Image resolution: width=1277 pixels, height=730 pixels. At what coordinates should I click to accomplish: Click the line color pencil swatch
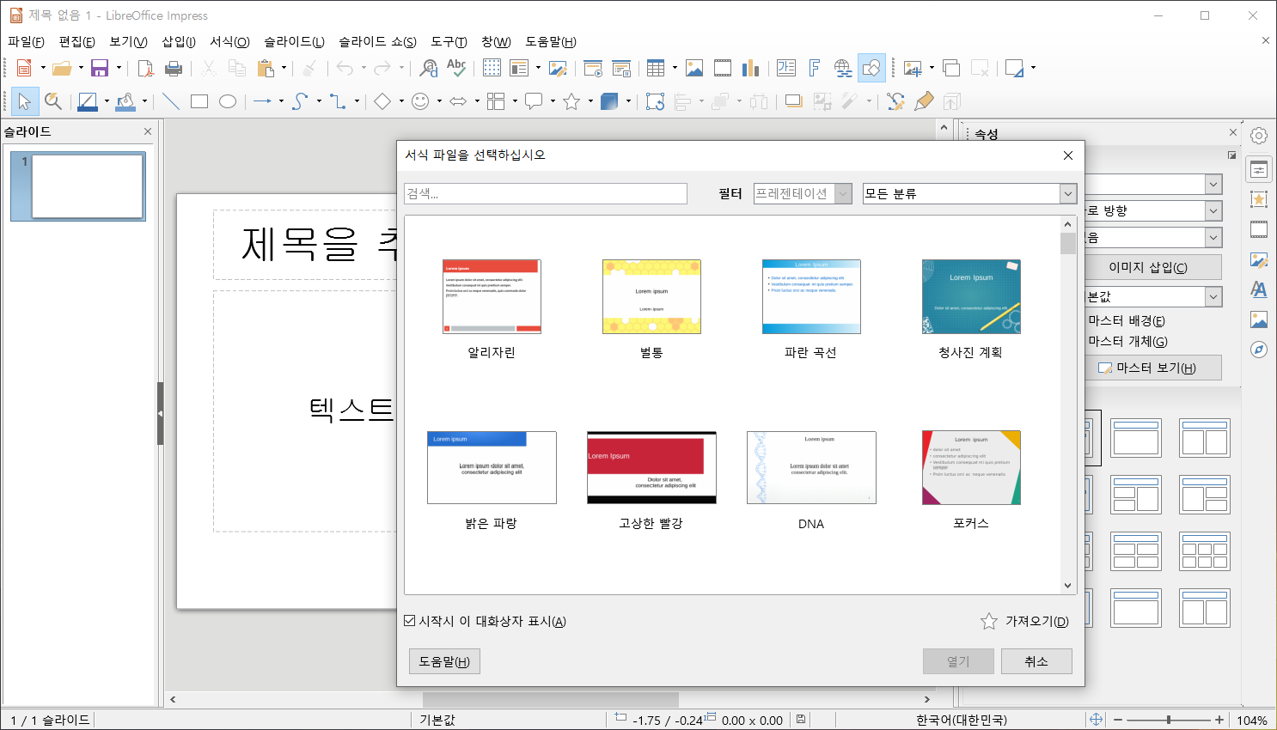[x=88, y=101]
